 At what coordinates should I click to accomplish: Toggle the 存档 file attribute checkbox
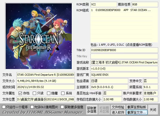pos(20,93)
